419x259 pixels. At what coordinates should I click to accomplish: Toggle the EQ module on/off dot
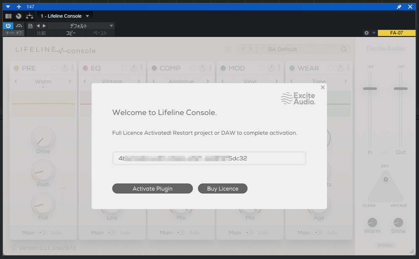tap(85, 68)
